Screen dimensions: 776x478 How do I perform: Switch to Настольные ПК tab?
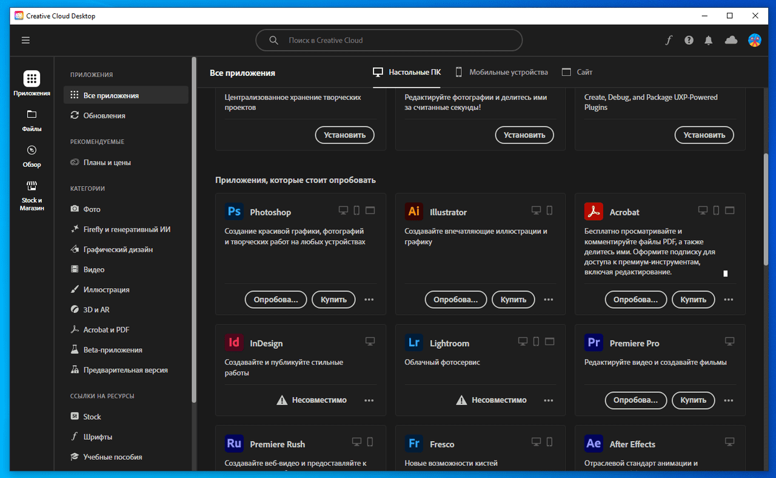click(407, 72)
